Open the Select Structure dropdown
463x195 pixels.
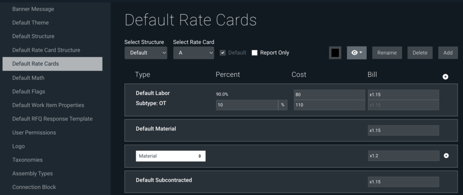click(146, 53)
